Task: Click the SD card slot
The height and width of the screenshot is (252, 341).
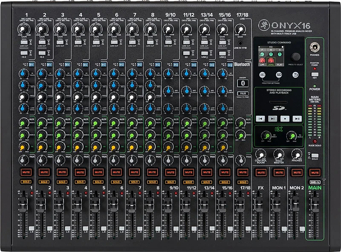Action: coord(279,102)
